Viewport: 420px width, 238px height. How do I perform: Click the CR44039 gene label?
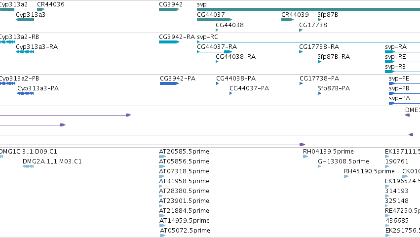pos(295,14)
